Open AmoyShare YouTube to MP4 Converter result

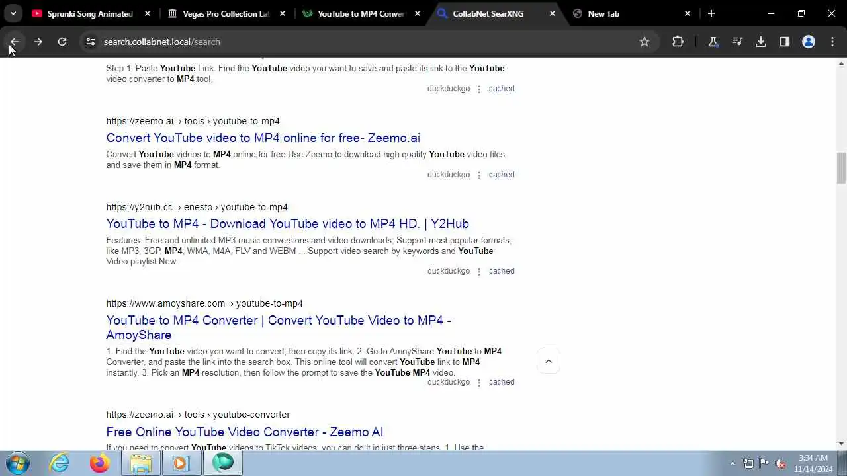279,327
